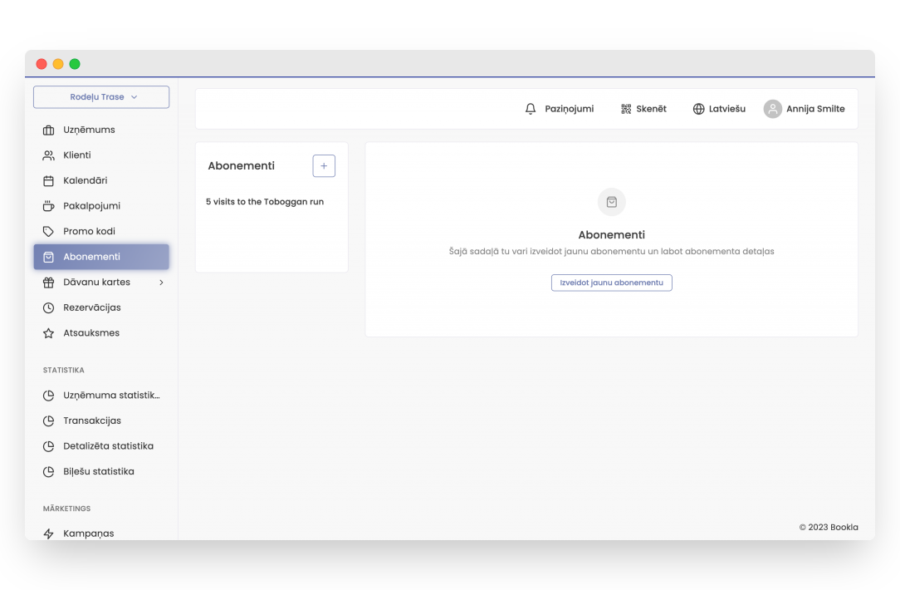This screenshot has height=590, width=900.
Task: Click the Annija Smilte avatar icon
Action: (x=773, y=109)
